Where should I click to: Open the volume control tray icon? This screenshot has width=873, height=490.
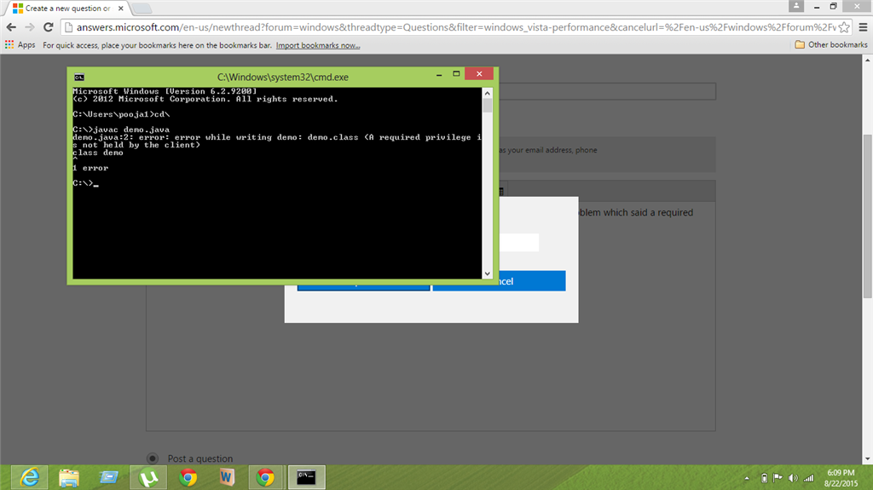793,478
